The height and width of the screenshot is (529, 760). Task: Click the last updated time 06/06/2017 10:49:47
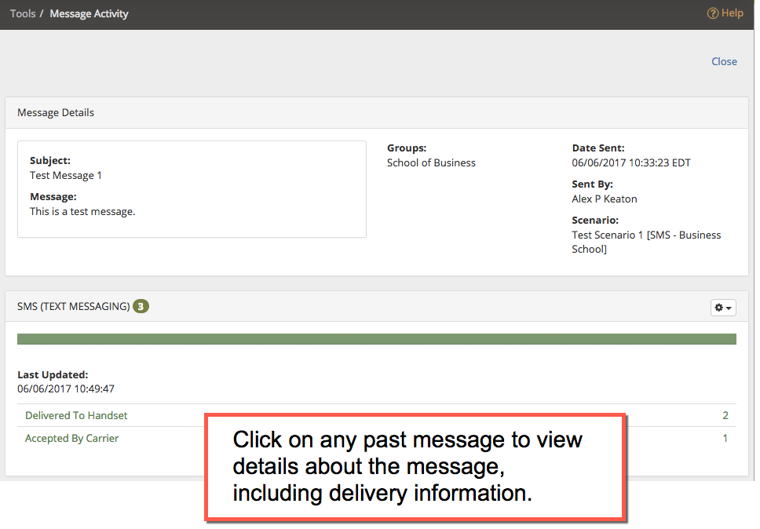point(66,389)
